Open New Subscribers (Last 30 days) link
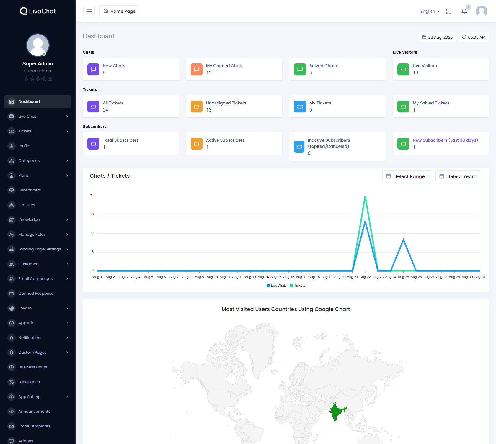The image size is (496, 444). point(445,140)
